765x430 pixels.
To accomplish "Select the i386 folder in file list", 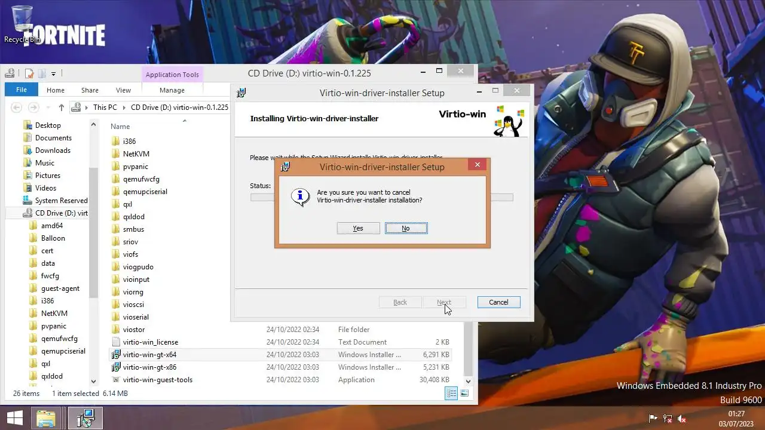I will tap(129, 142).
